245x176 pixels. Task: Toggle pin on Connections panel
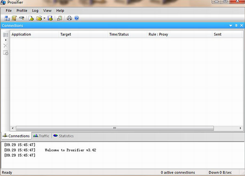pos(236,25)
